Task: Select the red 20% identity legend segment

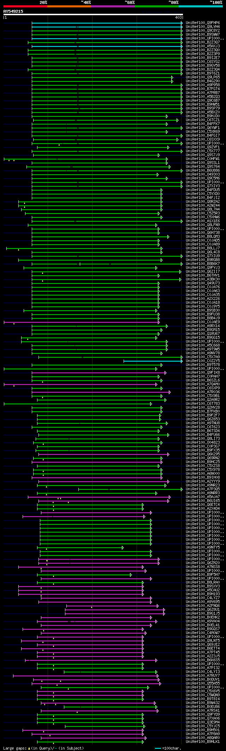Action: [x=25, y=6]
